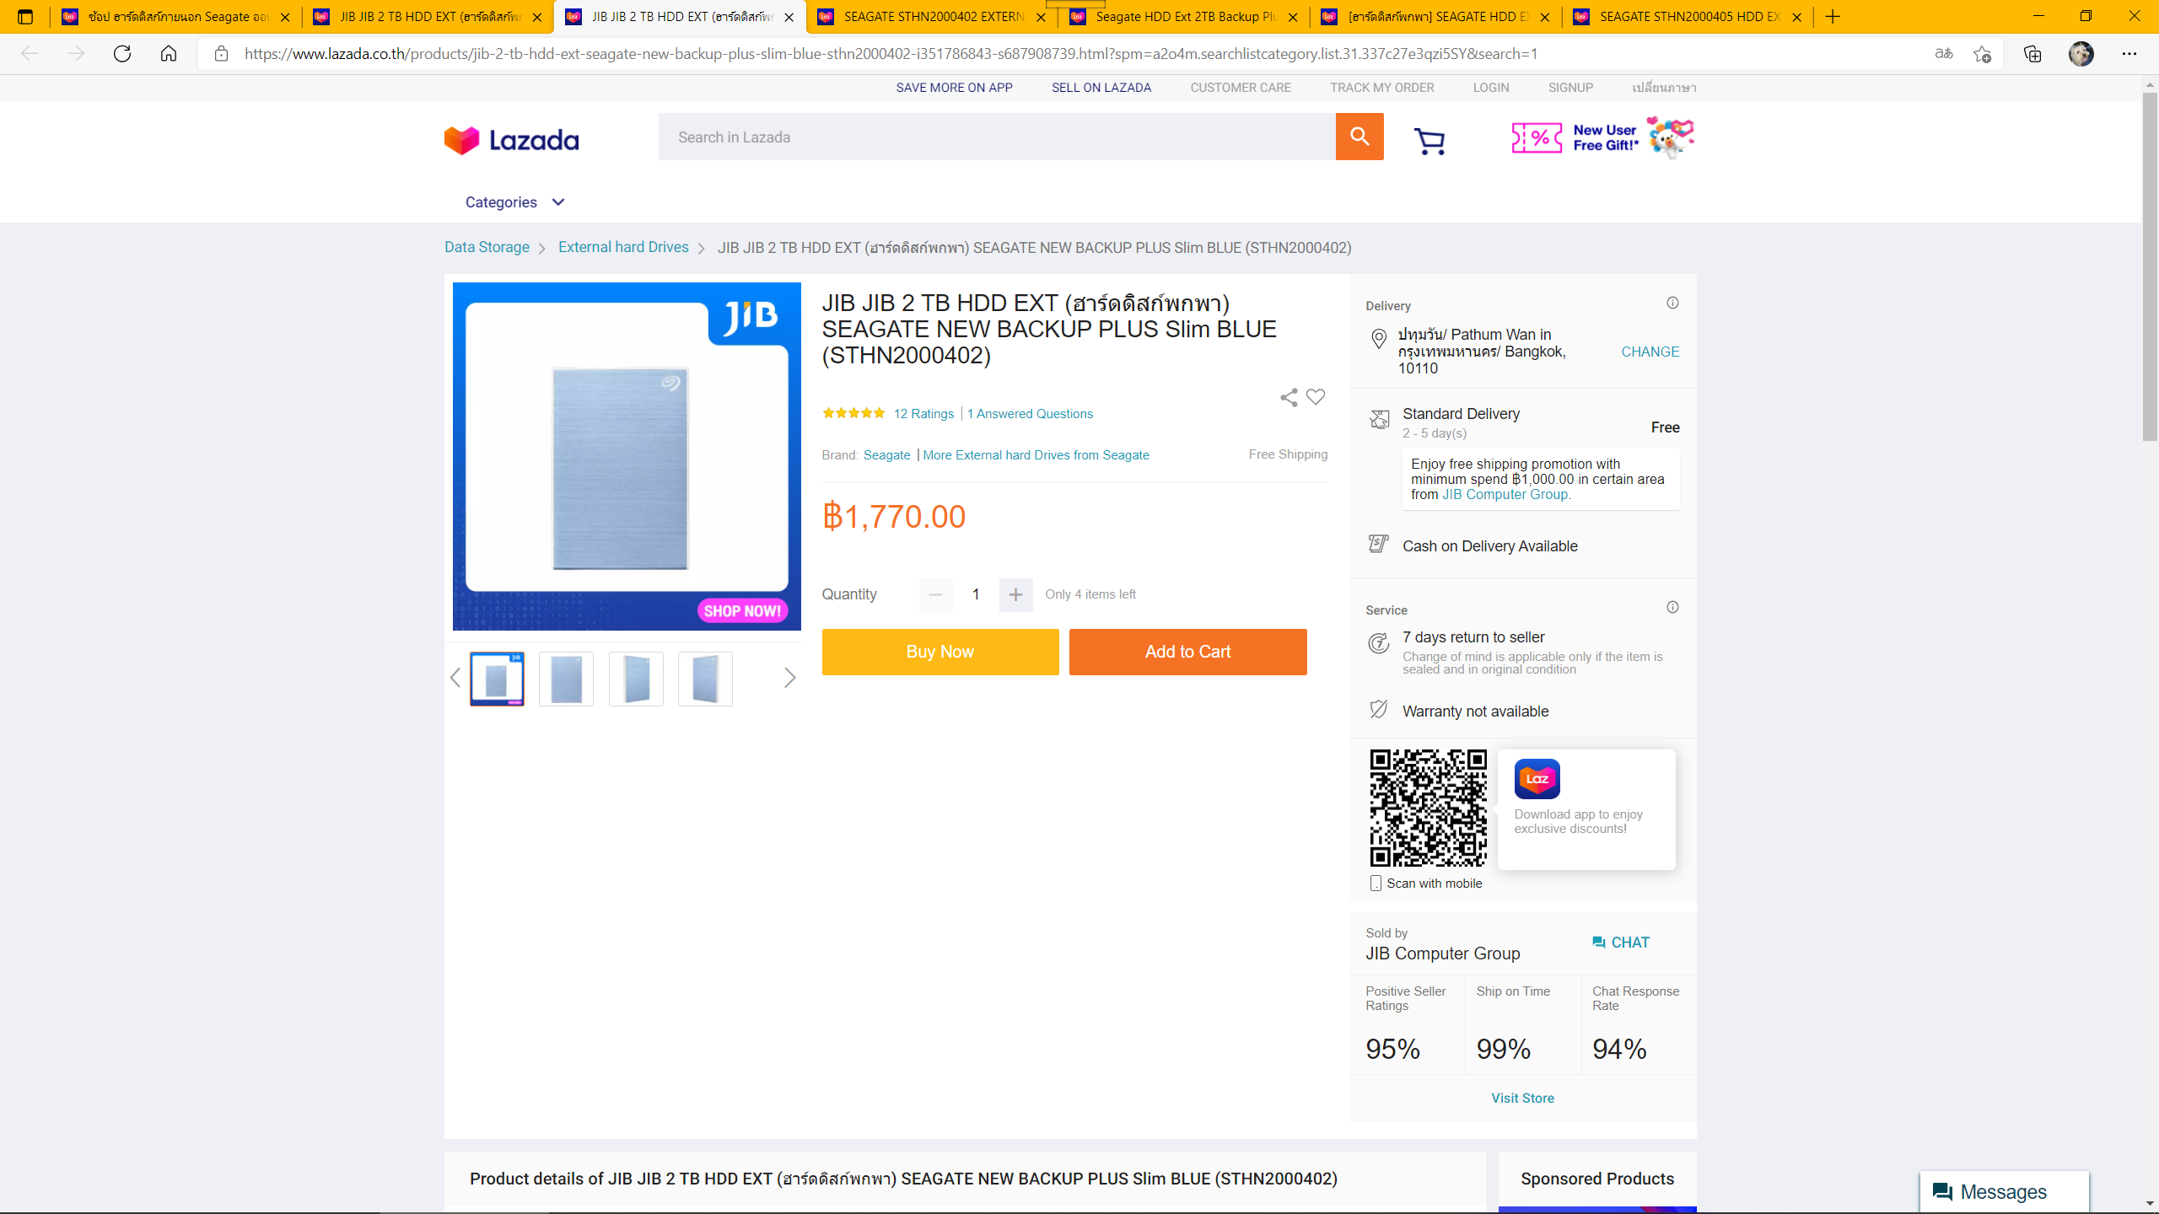Add product to wishlist heart icon
Screen dimensions: 2159x1214
1316,397
